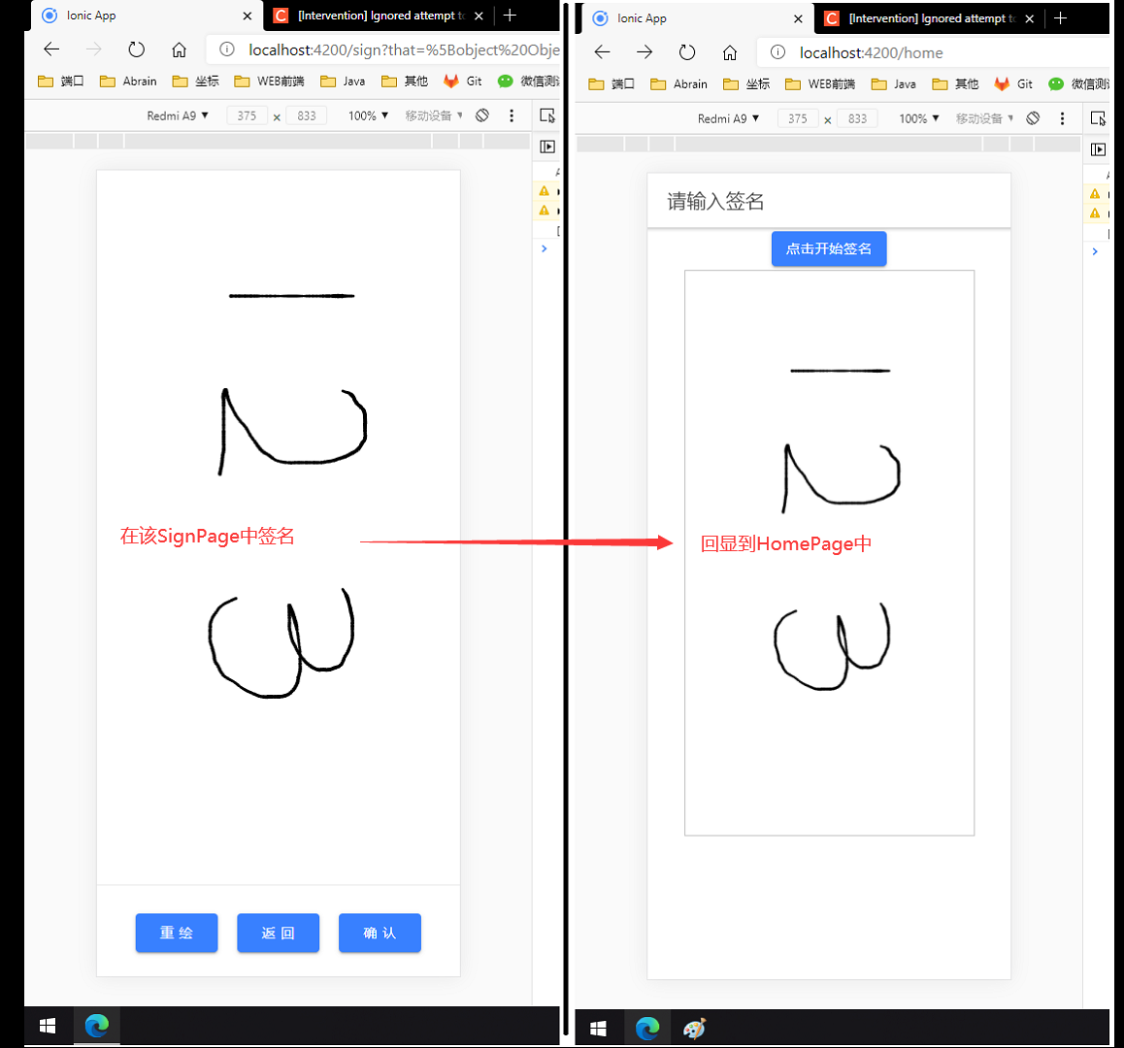Click signature image preview on home page
The height and width of the screenshot is (1048, 1124).
[x=829, y=553]
